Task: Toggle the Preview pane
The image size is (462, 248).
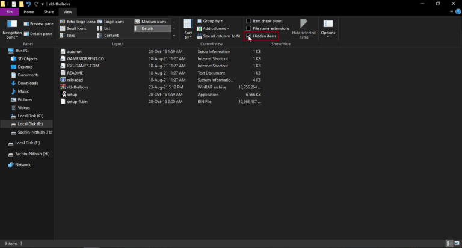Action: tap(38, 23)
